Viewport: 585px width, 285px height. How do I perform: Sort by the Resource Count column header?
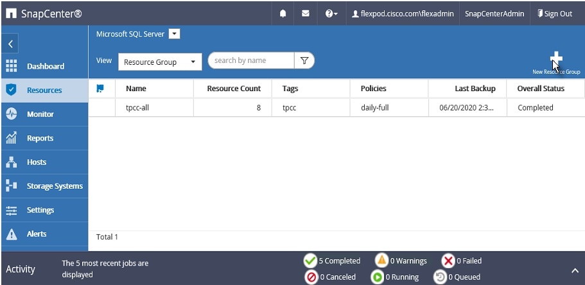click(x=234, y=89)
